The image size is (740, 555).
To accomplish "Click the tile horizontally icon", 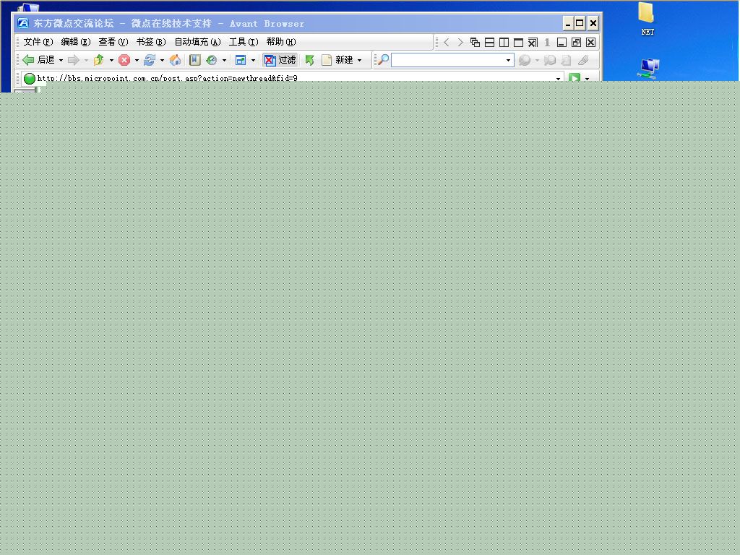I will (x=490, y=43).
